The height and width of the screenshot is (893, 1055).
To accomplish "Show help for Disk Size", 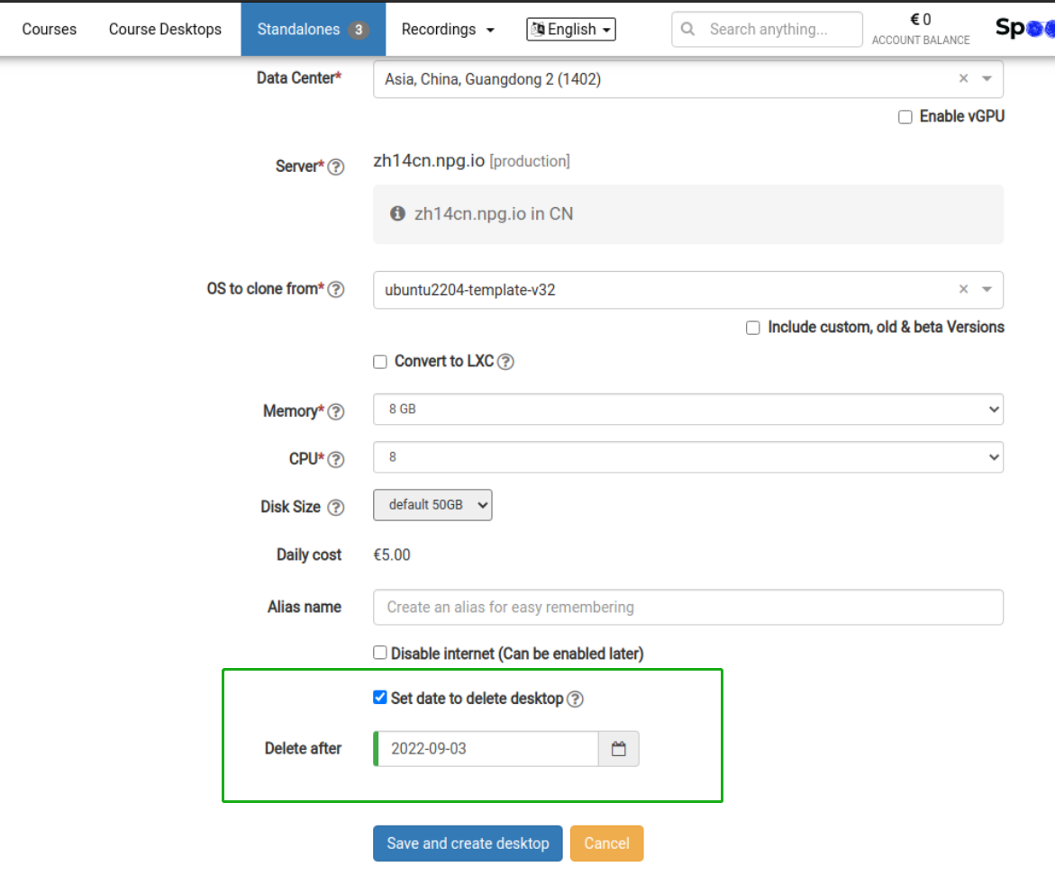I will click(x=336, y=508).
